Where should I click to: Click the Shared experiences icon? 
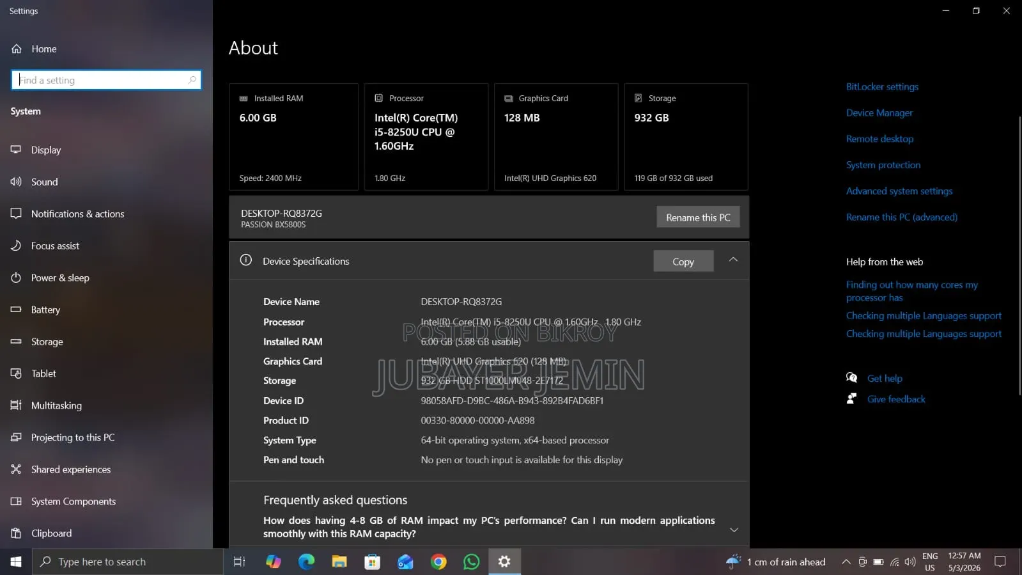(x=16, y=469)
